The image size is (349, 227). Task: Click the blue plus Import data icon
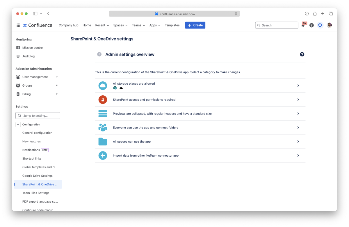[103, 155]
